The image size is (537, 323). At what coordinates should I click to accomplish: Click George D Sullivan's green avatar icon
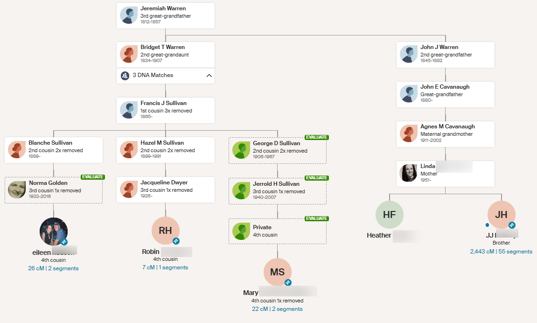(x=241, y=150)
